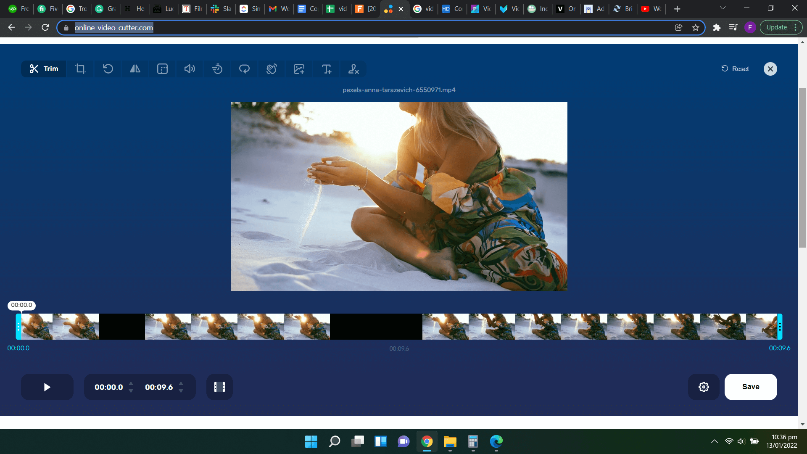Click the start time field 00:00.0
Viewport: 807px width, 454px height.
point(108,387)
